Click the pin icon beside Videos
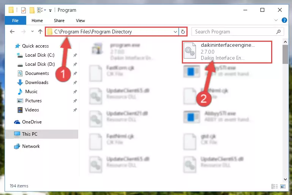The width and height of the screenshot is (292, 195). click(x=75, y=110)
